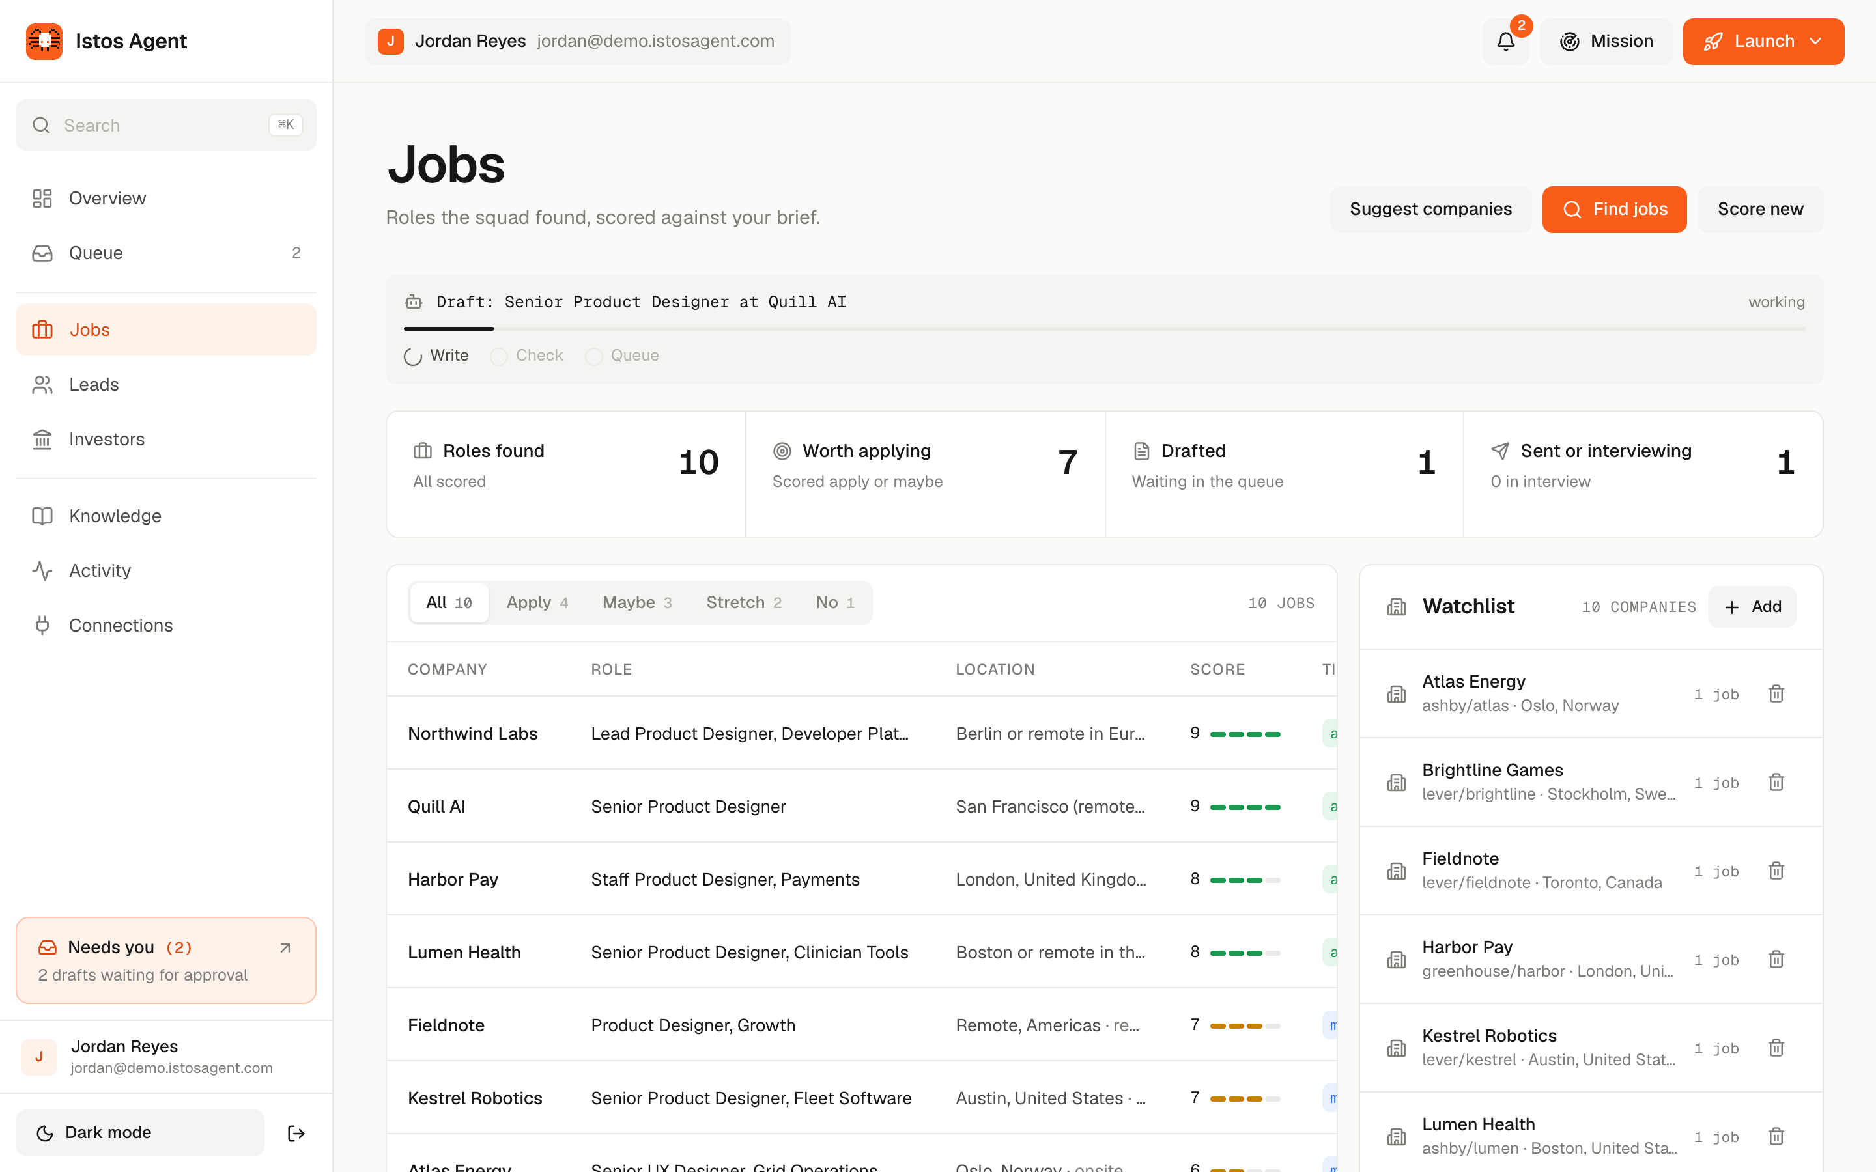
Task: Expand the Launch dropdown
Action: [1763, 41]
